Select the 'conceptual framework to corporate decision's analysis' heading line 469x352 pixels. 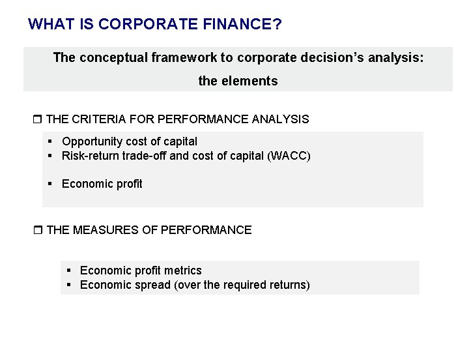pyautogui.click(x=238, y=57)
